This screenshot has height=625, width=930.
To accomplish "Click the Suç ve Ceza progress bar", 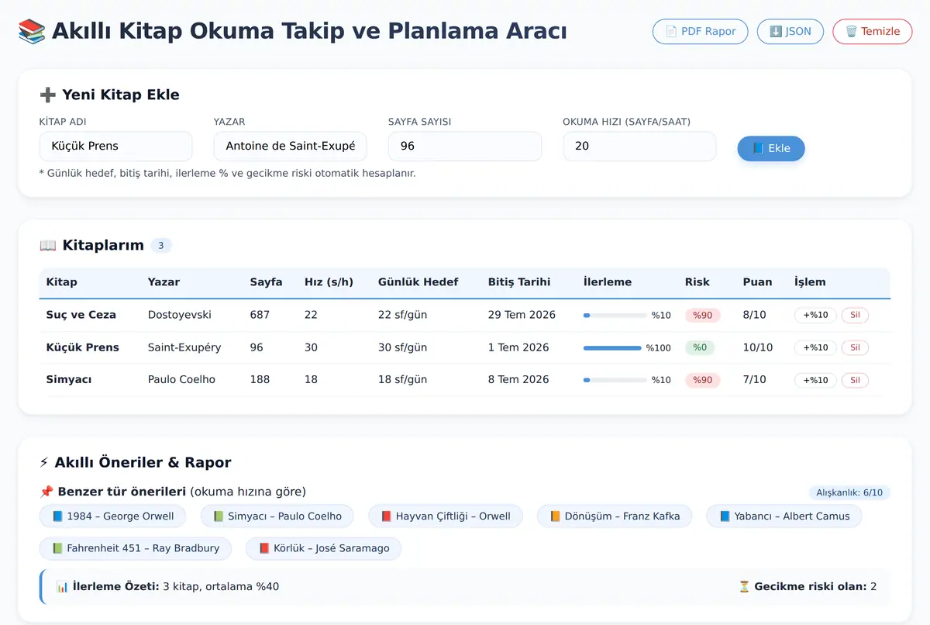I will pyautogui.click(x=615, y=316).
